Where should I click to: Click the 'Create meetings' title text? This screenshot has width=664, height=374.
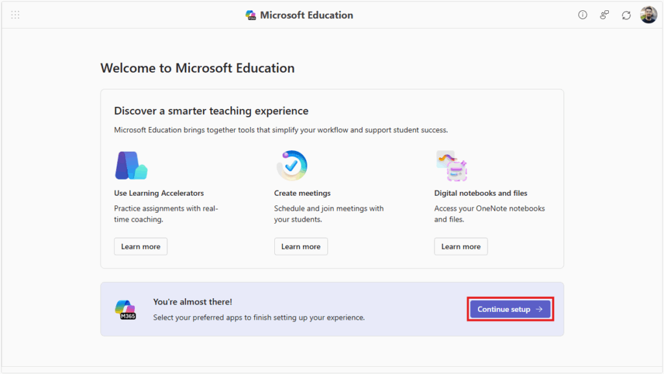302,193
